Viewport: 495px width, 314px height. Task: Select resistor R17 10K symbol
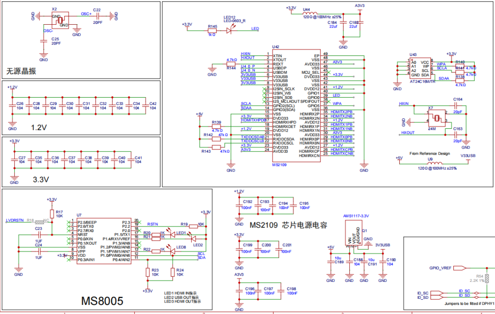(52, 214)
